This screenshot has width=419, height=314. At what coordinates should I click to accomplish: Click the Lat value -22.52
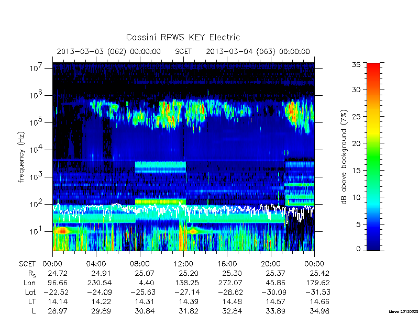(56, 292)
